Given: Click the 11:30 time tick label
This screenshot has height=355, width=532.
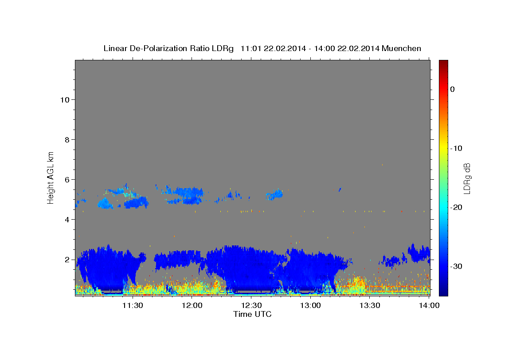Looking at the screenshot, I should pyautogui.click(x=133, y=305).
